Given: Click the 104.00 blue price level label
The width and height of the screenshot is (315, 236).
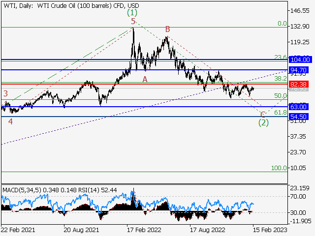Looking at the screenshot, I should (x=300, y=59).
